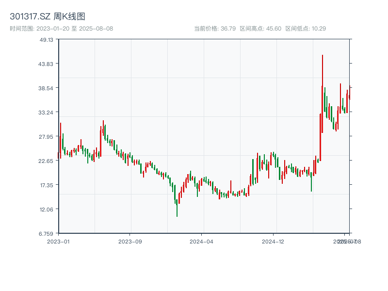Click the 49.13 y-axis tick label
Viewport: 388px width, 291px height.
(47, 40)
